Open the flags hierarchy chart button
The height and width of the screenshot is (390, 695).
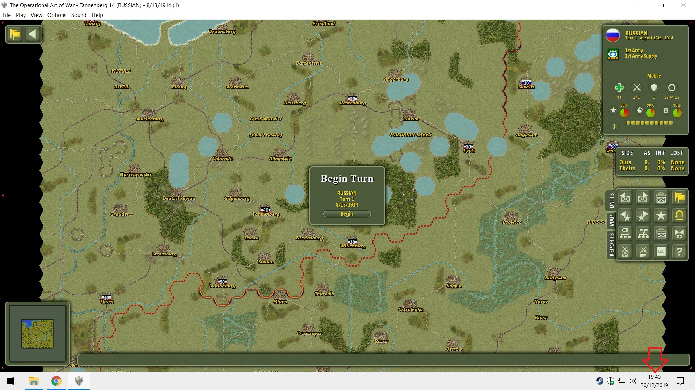pyautogui.click(x=643, y=234)
